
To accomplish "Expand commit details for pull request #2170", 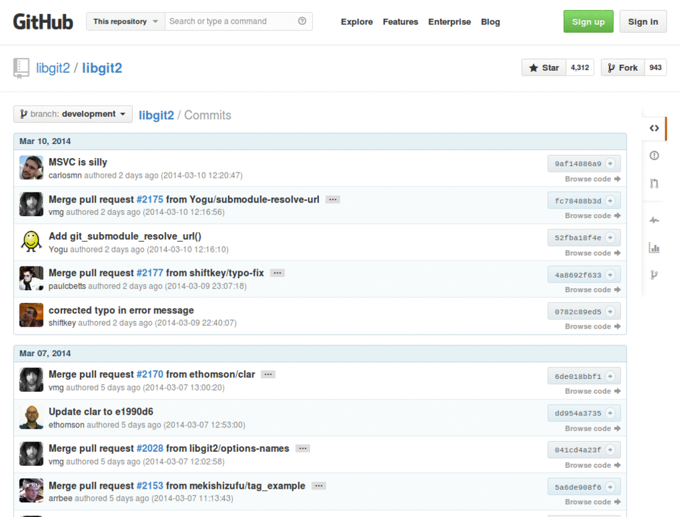I will pyautogui.click(x=268, y=374).
